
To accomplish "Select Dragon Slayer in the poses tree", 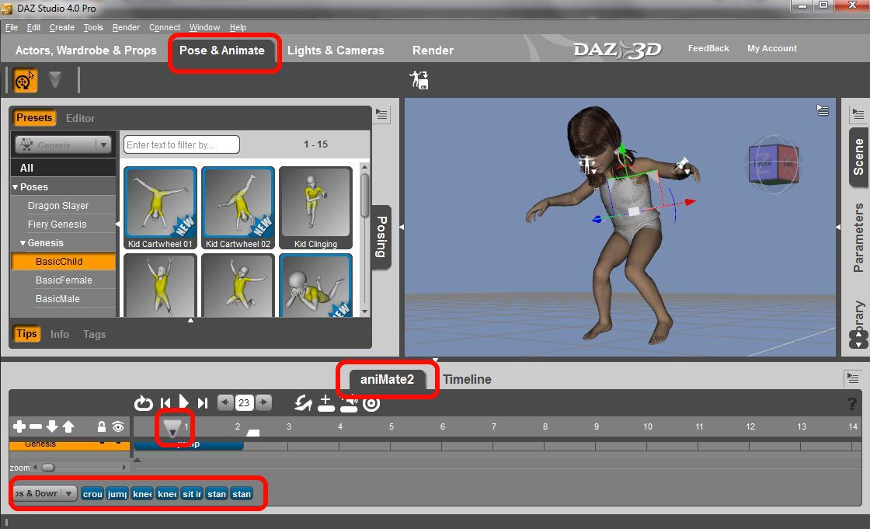I will [58, 205].
